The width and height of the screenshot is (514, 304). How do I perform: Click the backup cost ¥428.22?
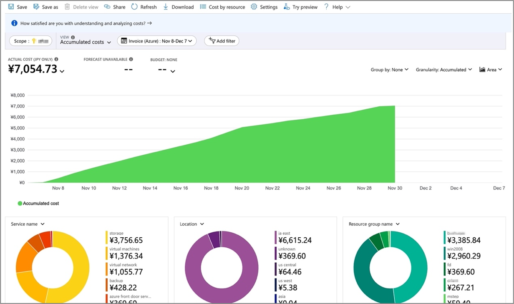[123, 288]
